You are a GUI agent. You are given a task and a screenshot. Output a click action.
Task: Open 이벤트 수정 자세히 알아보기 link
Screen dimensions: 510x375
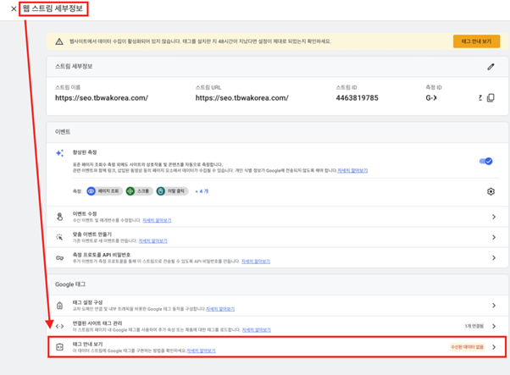click(157, 221)
